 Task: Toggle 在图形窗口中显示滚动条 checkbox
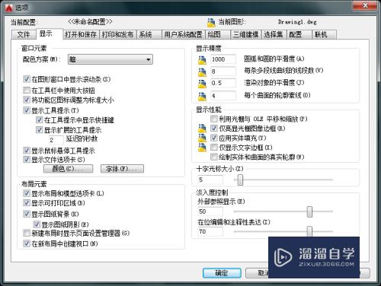[27, 79]
